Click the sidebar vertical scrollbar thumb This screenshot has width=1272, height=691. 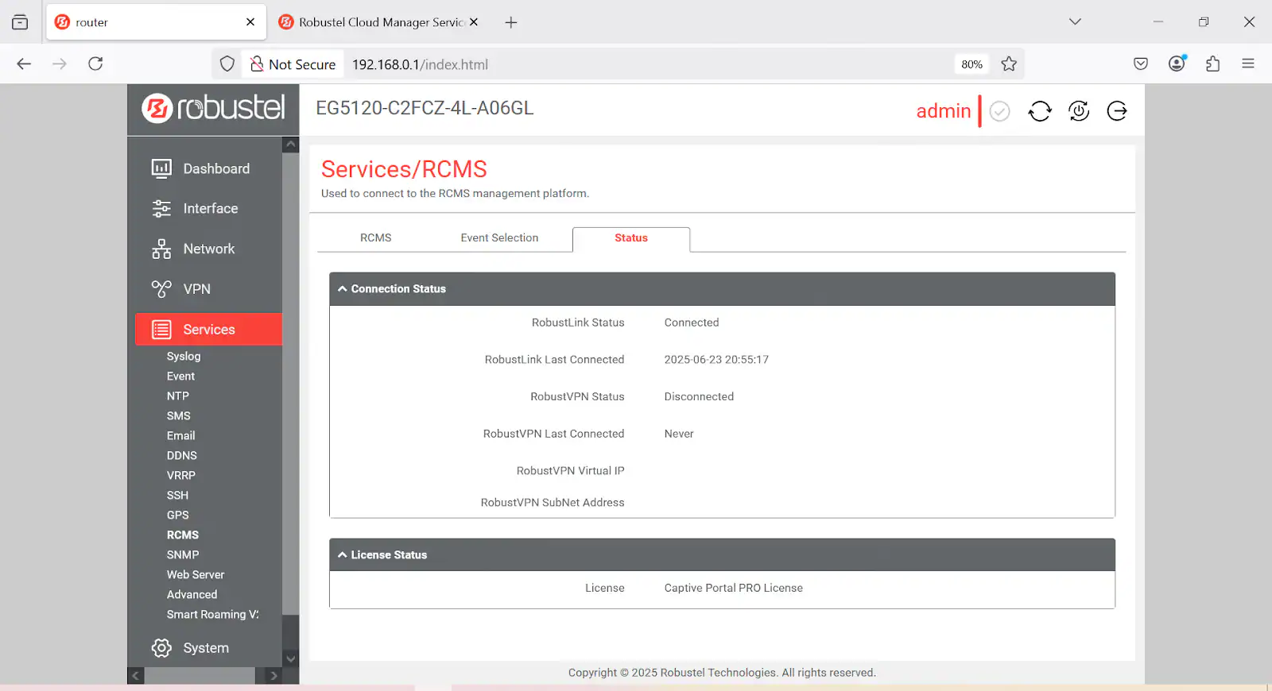pos(291,384)
